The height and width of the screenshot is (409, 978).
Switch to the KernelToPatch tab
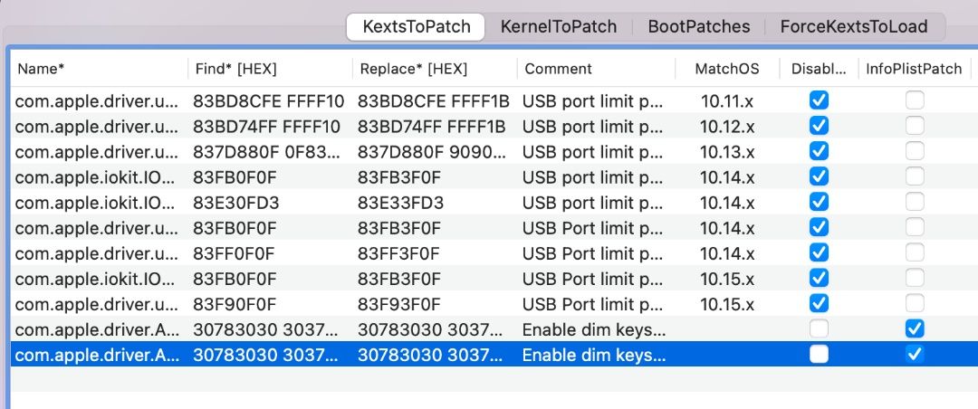point(559,26)
